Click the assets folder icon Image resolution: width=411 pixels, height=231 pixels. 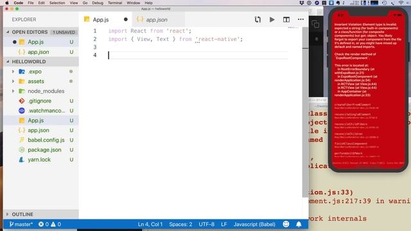tap(22, 81)
